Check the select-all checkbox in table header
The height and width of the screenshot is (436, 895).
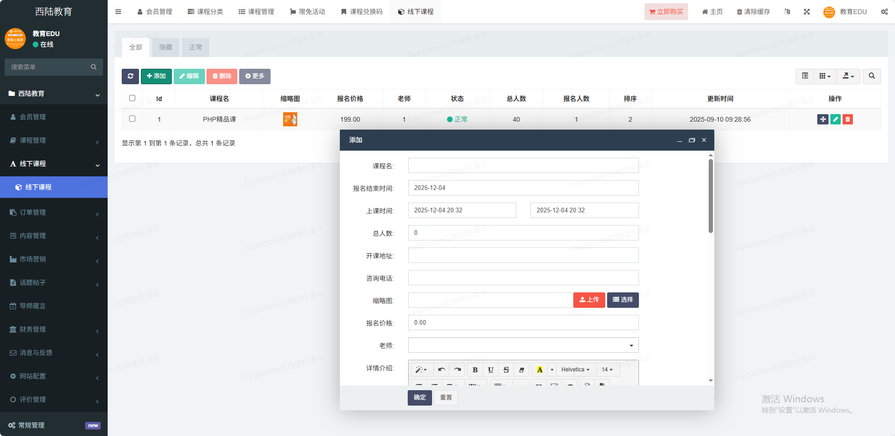(x=132, y=98)
